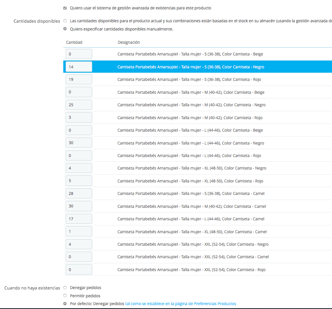The image size is (332, 309).
Task: Edit quantity for M (40-42) Rojo
Action: pyautogui.click(x=79, y=117)
